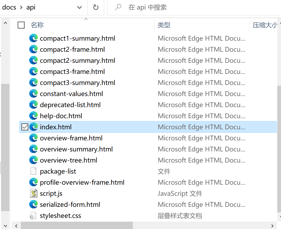This screenshot has height=229, width=281.
Task: Select file name profile-overview-frame.html
Action: click(x=82, y=183)
